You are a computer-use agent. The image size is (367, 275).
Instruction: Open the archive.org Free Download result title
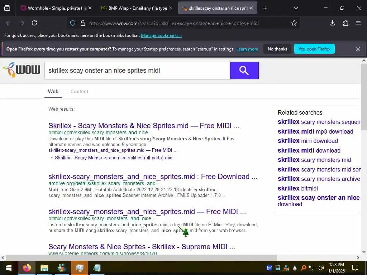tap(153, 177)
